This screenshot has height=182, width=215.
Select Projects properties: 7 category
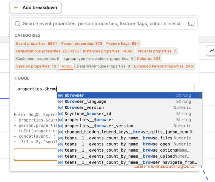157,51
